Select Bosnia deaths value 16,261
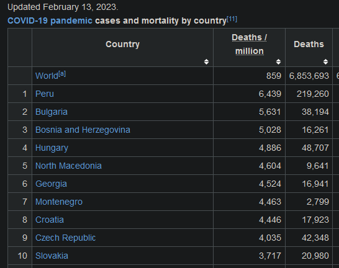This screenshot has height=268, width=339. pos(315,130)
